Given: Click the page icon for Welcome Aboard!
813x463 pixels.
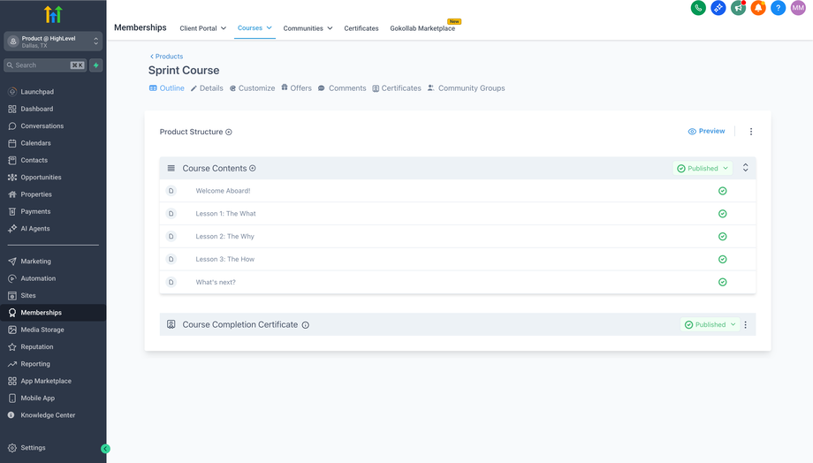Looking at the screenshot, I should pyautogui.click(x=171, y=191).
